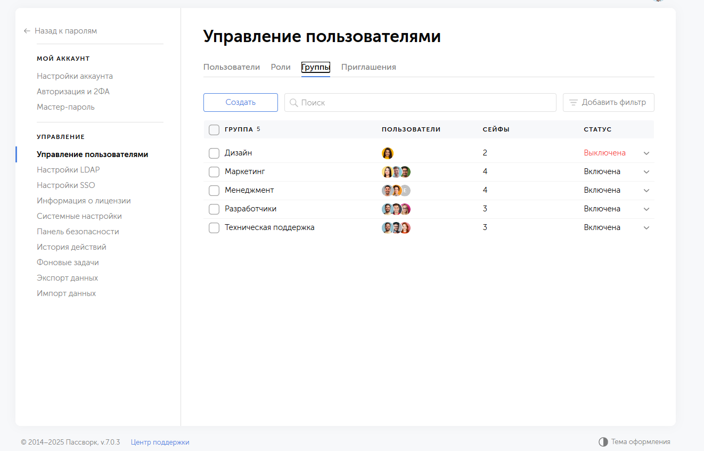Expand the Маркетинг row chevron
Image resolution: width=704 pixels, height=451 pixels.
(x=646, y=172)
